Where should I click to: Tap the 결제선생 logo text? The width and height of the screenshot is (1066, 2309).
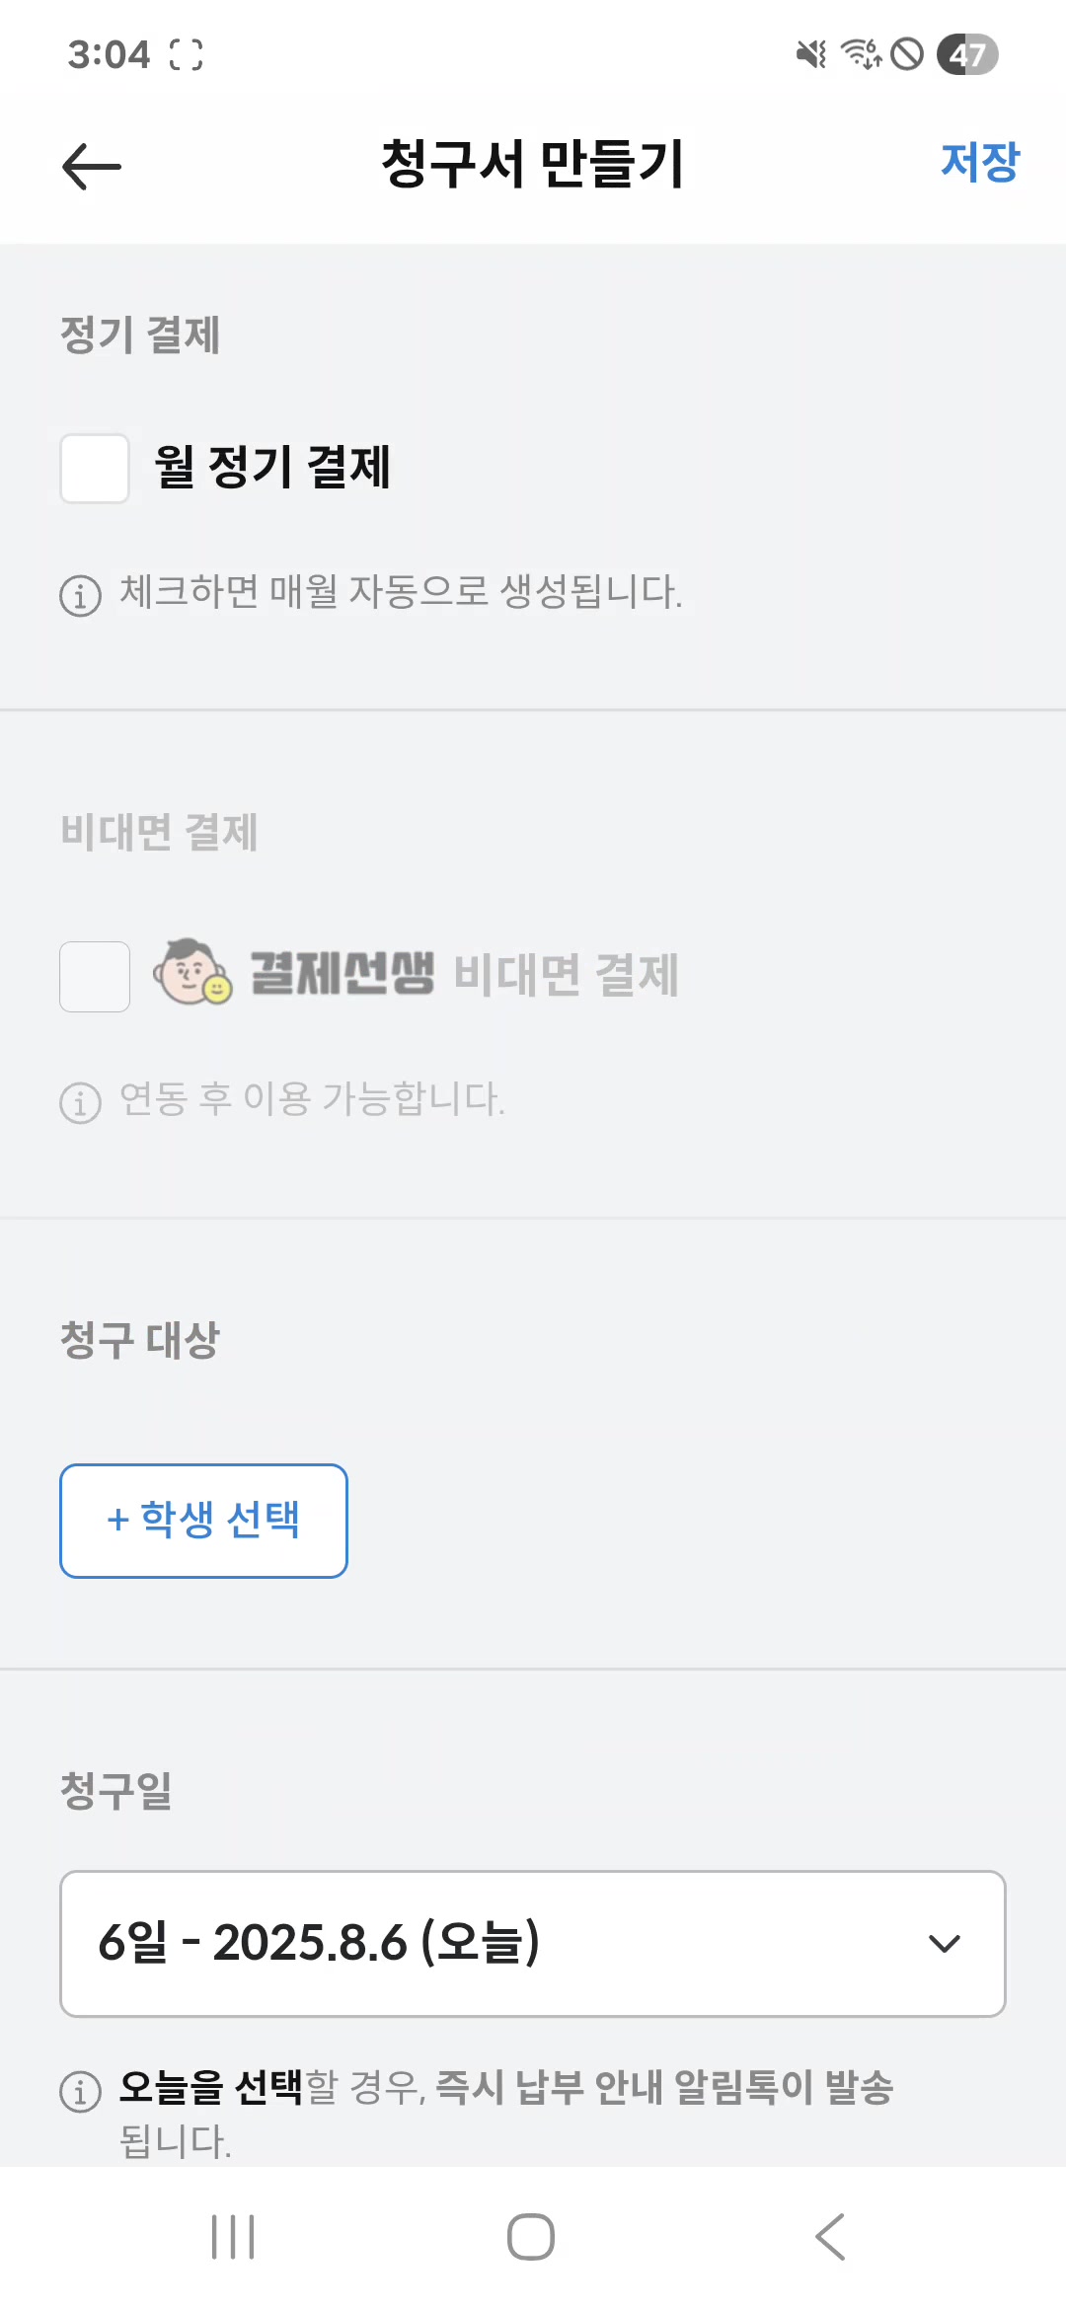click(x=342, y=974)
